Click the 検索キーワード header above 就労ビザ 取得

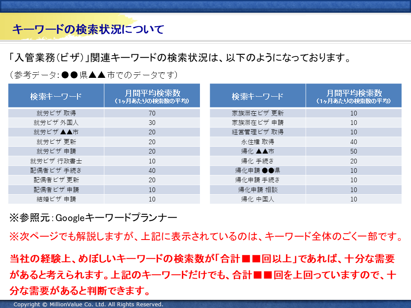(56, 96)
